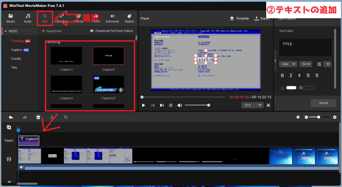342x187 pixels.
Task: Click the Export button
Action: (x=262, y=19)
